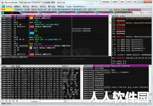Open the 文件(F) menu
Screen dimensions: 153x106
click(x=9, y=7)
